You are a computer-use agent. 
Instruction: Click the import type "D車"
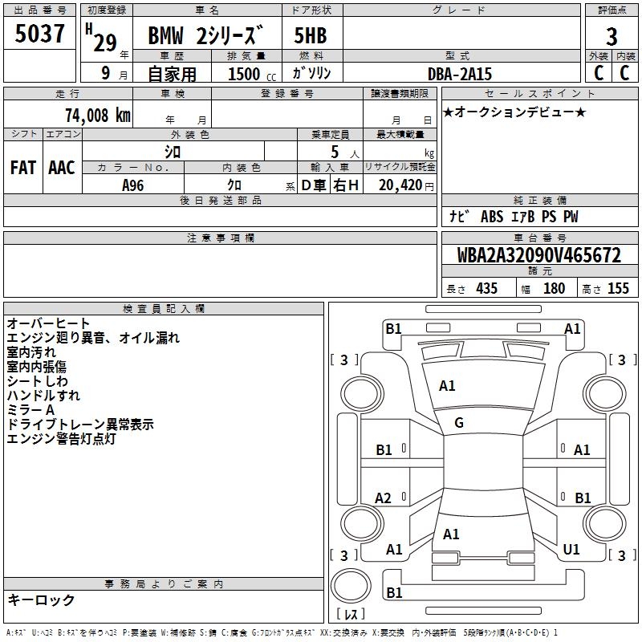coord(314,185)
